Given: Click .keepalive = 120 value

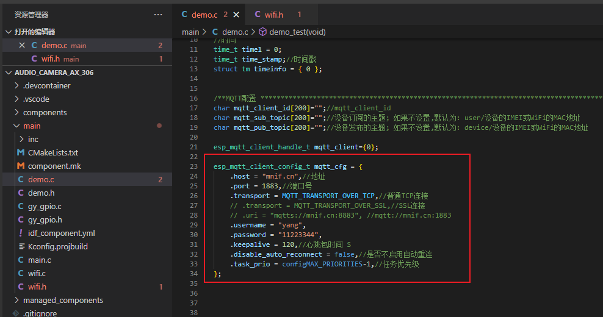Looking at the screenshot, I should 287,244.
